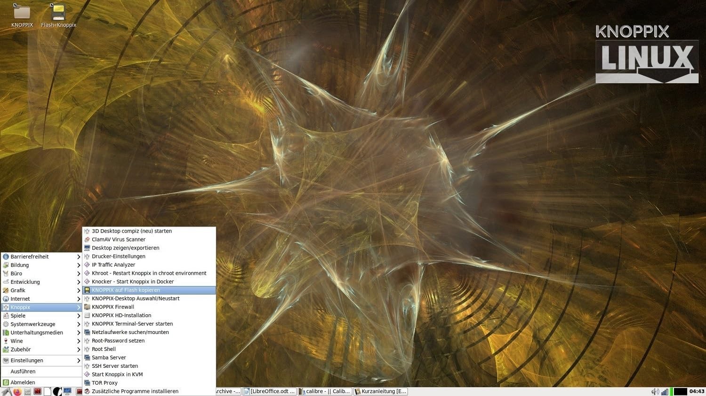Open the file manager taskbar icon
The image size is (706, 396).
click(28, 392)
